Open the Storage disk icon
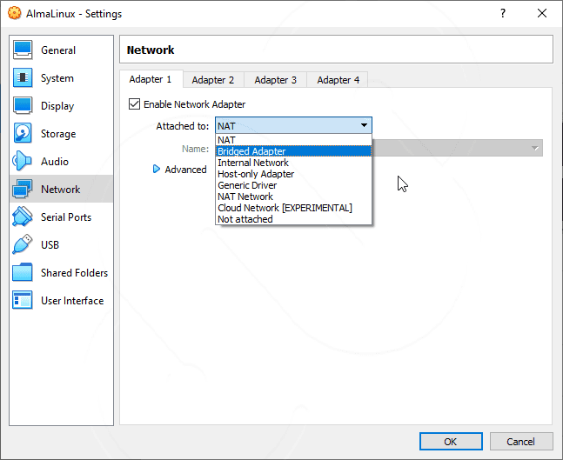This screenshot has width=563, height=460. (23, 133)
